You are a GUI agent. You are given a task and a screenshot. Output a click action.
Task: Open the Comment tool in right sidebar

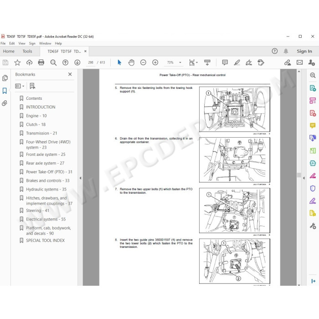(x=313, y=125)
